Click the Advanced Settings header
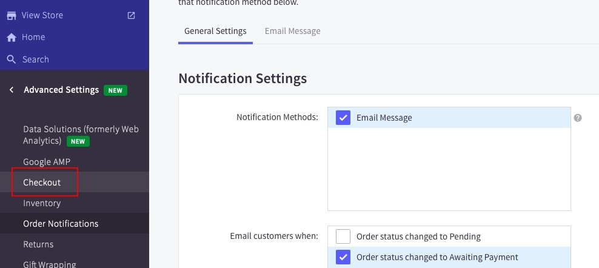 click(61, 90)
